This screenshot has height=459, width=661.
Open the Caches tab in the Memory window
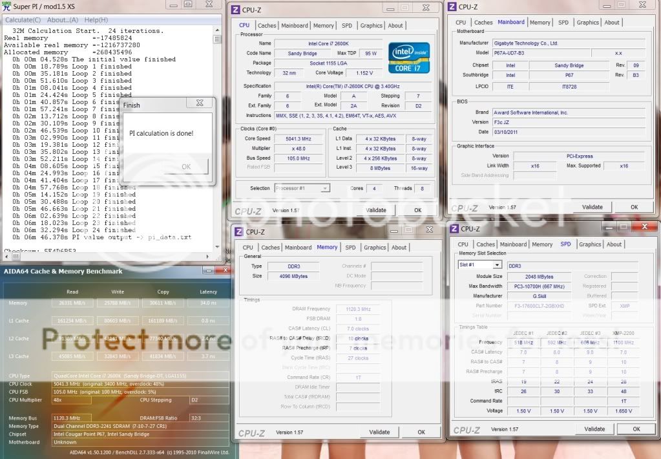point(270,248)
